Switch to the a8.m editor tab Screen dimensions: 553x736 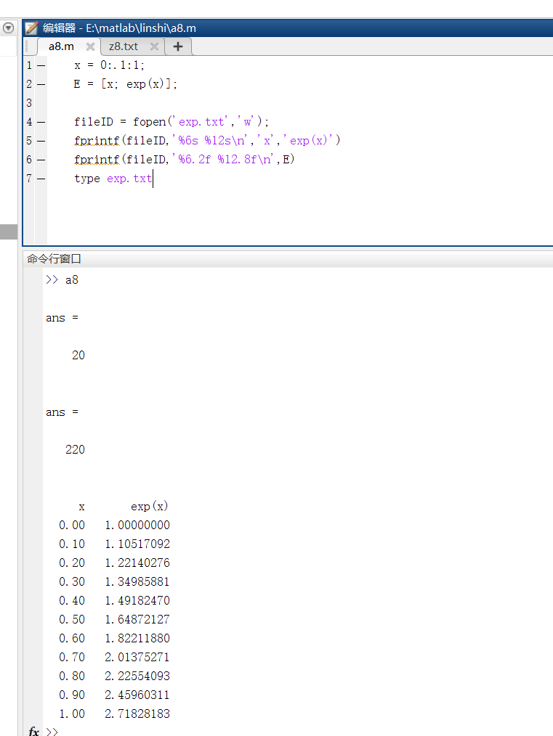[61, 46]
